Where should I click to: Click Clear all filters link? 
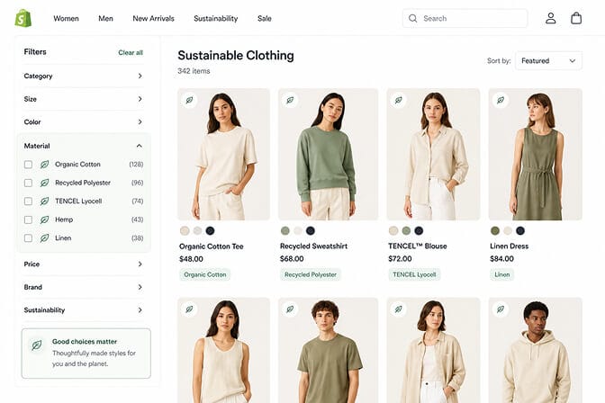[131, 52]
